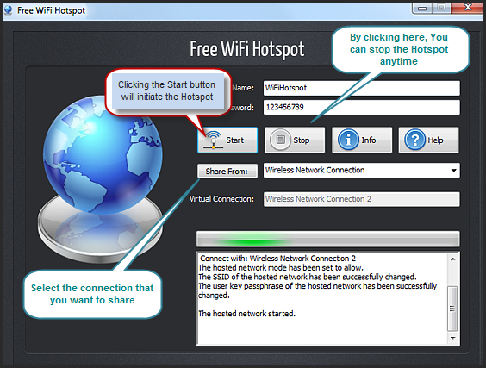Screen dimensions: 486x368
Task: Click the log scrollbar thumb
Action: pyautogui.click(x=453, y=309)
